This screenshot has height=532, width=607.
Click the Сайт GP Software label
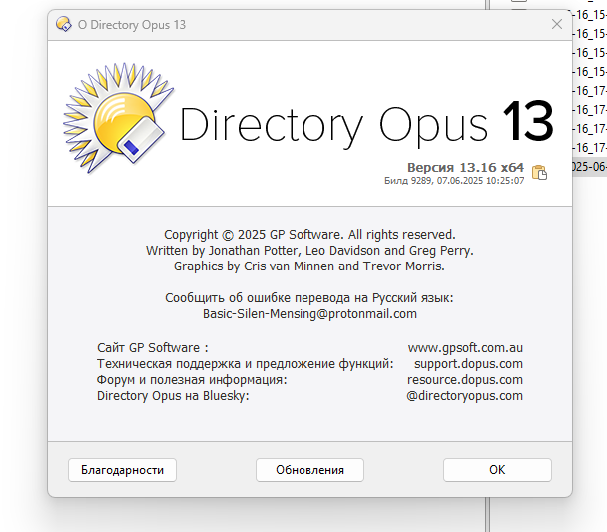[153, 347]
